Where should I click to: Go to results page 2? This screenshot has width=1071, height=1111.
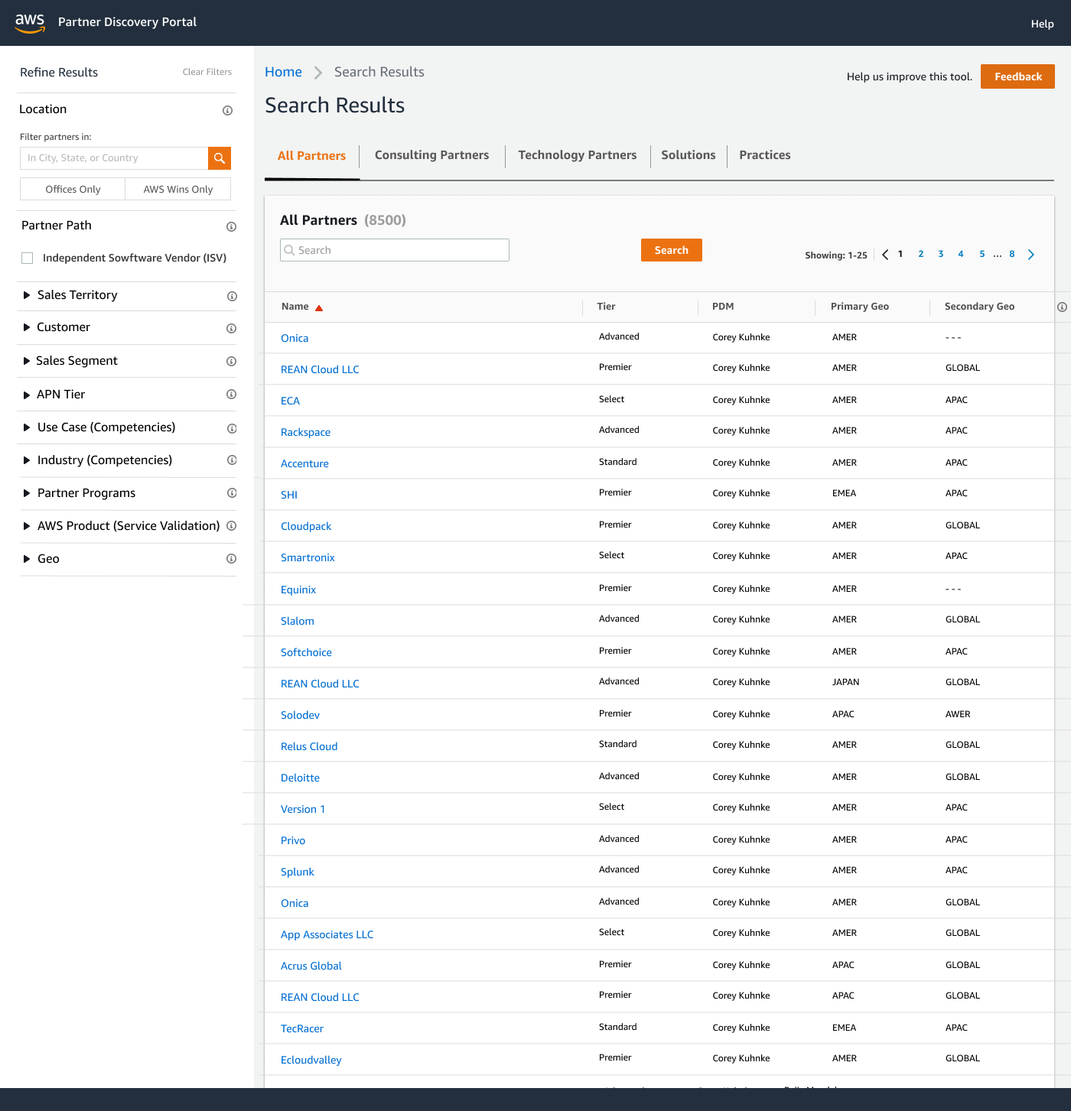tap(920, 254)
